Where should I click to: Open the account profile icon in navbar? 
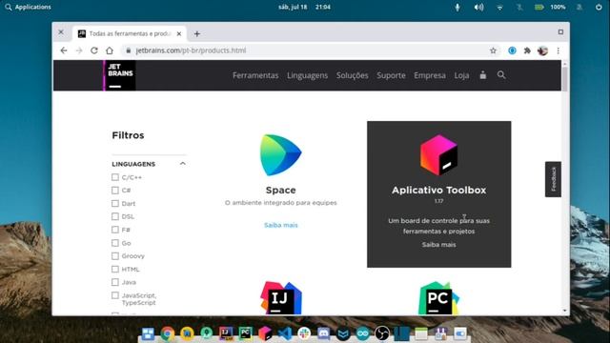(x=483, y=75)
